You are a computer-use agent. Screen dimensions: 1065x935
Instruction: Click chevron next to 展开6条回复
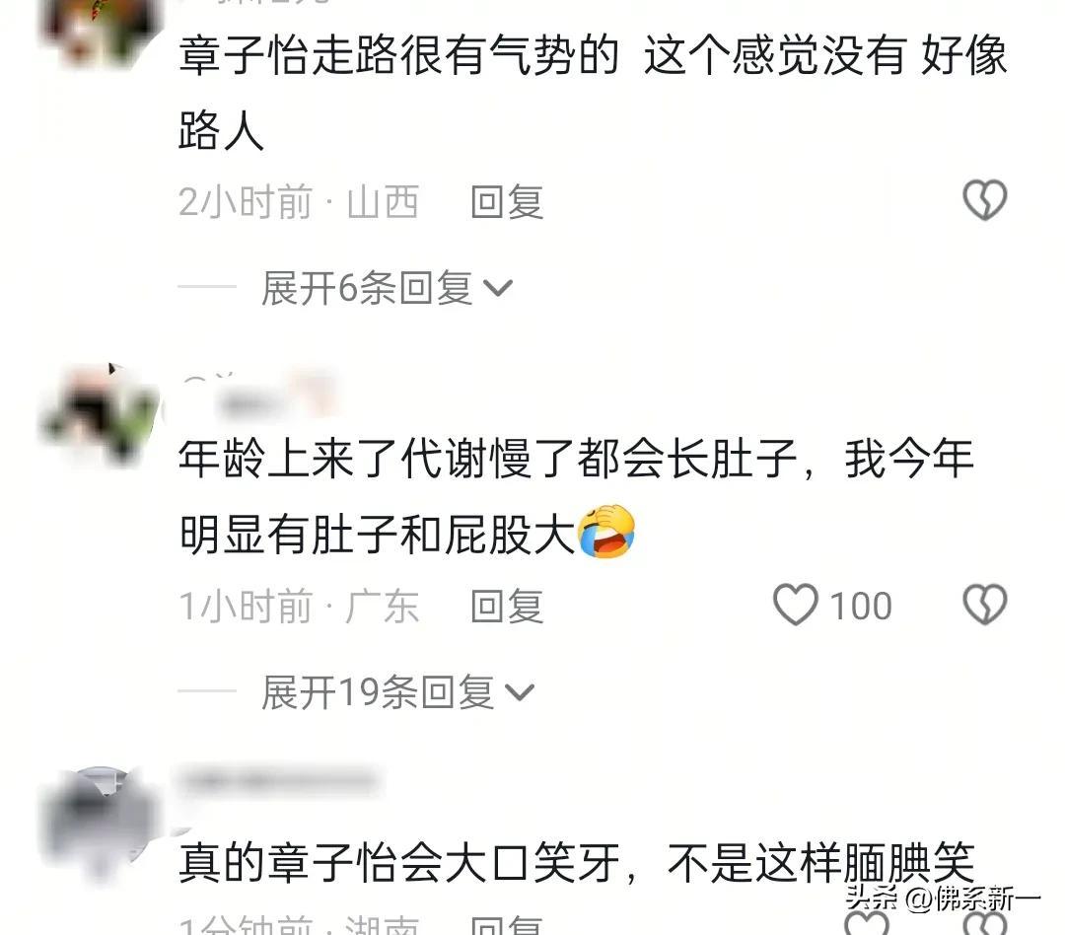498,288
